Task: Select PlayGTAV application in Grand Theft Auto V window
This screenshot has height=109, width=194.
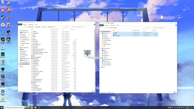Action: click(35, 82)
